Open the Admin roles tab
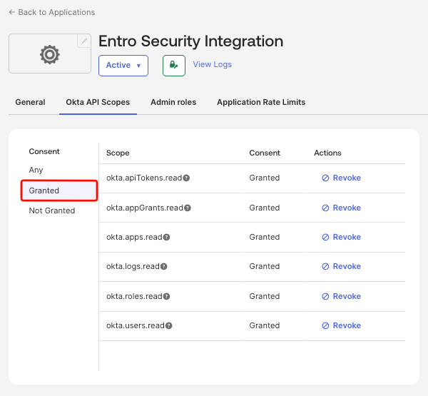428x396 pixels. pos(173,102)
